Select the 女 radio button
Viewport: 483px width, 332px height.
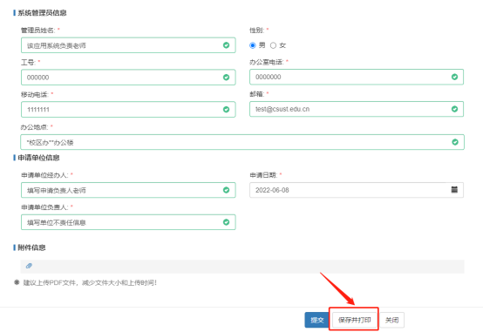click(x=273, y=45)
